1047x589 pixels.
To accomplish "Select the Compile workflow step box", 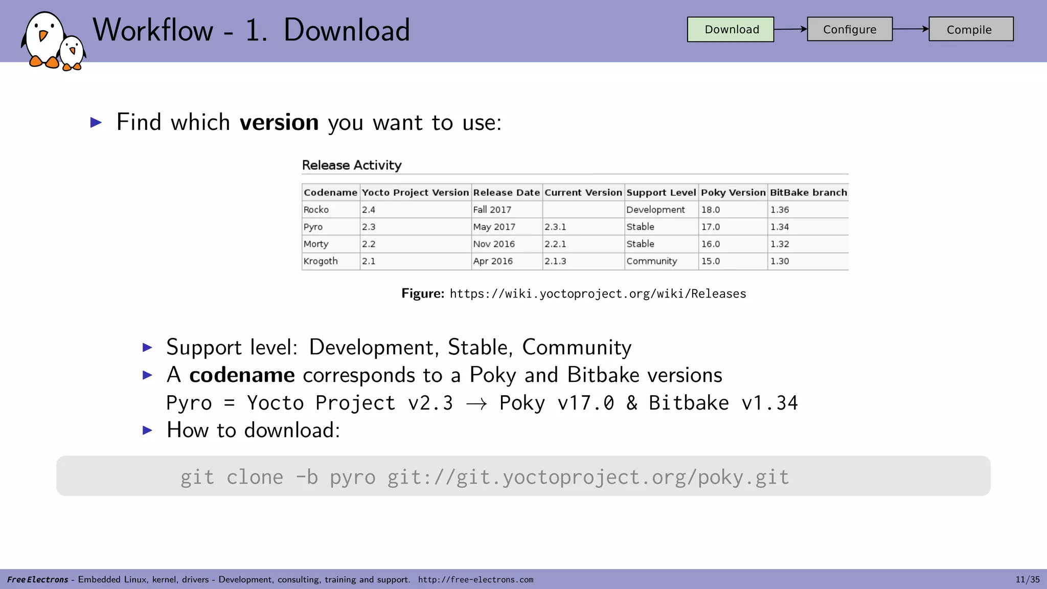I will pyautogui.click(x=971, y=29).
